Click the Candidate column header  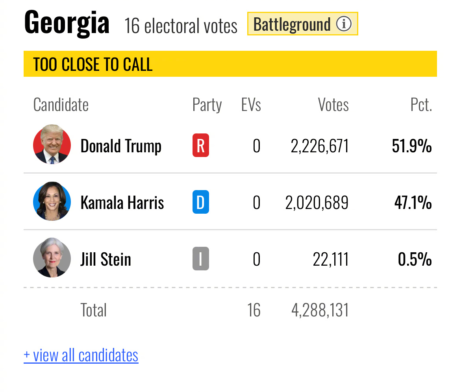point(61,105)
